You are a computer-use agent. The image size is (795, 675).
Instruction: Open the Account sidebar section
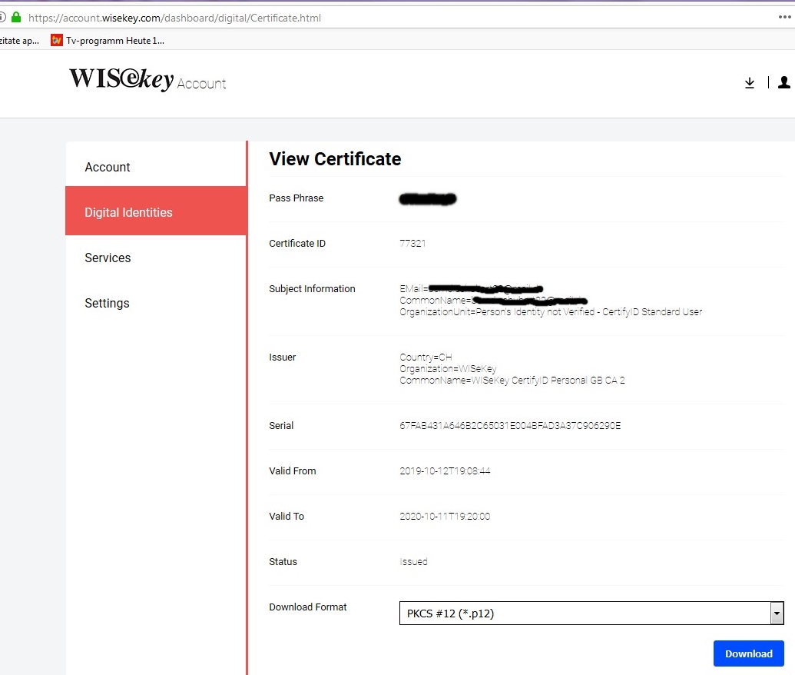156,167
